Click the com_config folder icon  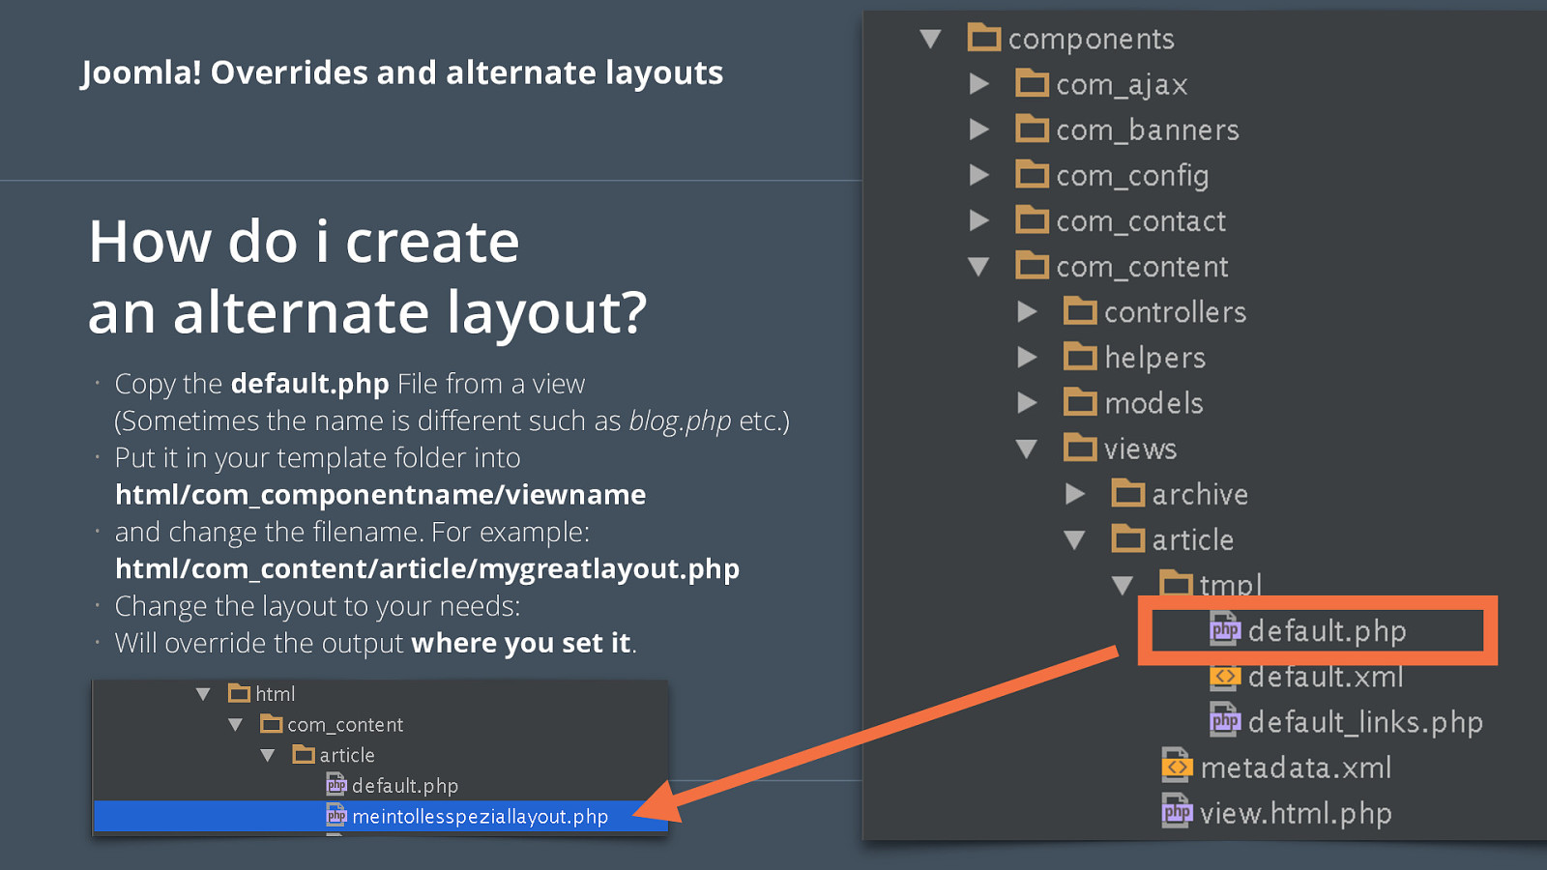(1033, 174)
